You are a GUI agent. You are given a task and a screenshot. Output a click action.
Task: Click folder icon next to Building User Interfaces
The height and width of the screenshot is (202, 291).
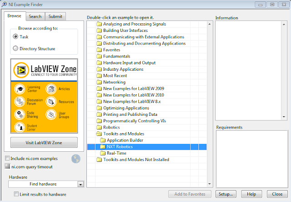coord(99,31)
